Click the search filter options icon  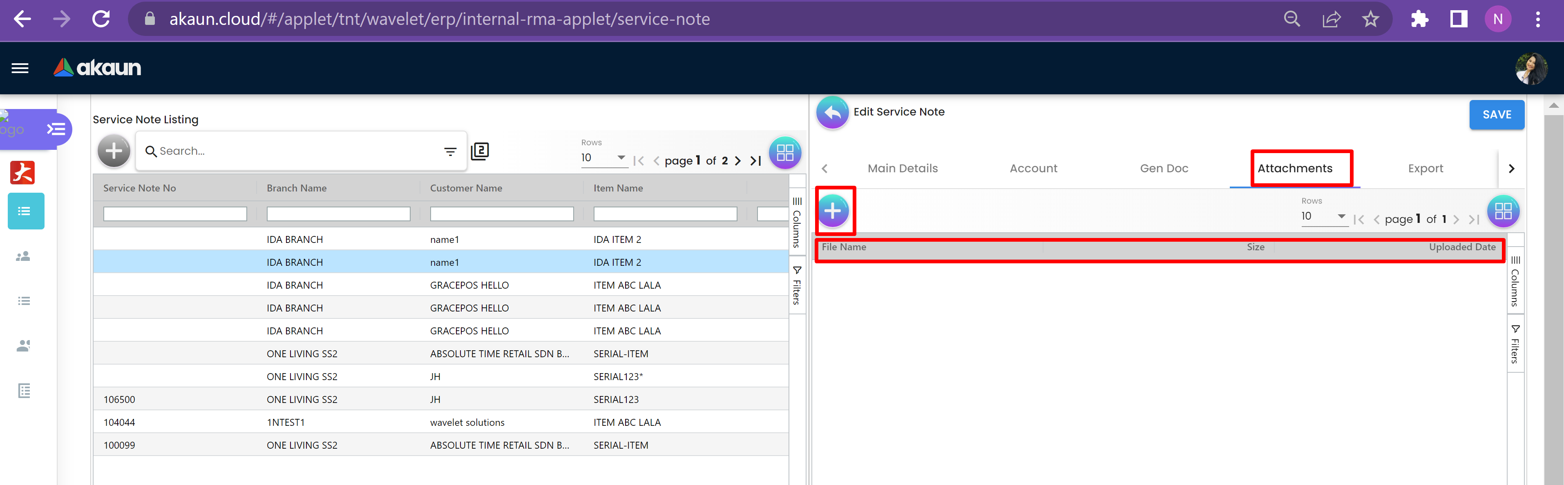450,152
